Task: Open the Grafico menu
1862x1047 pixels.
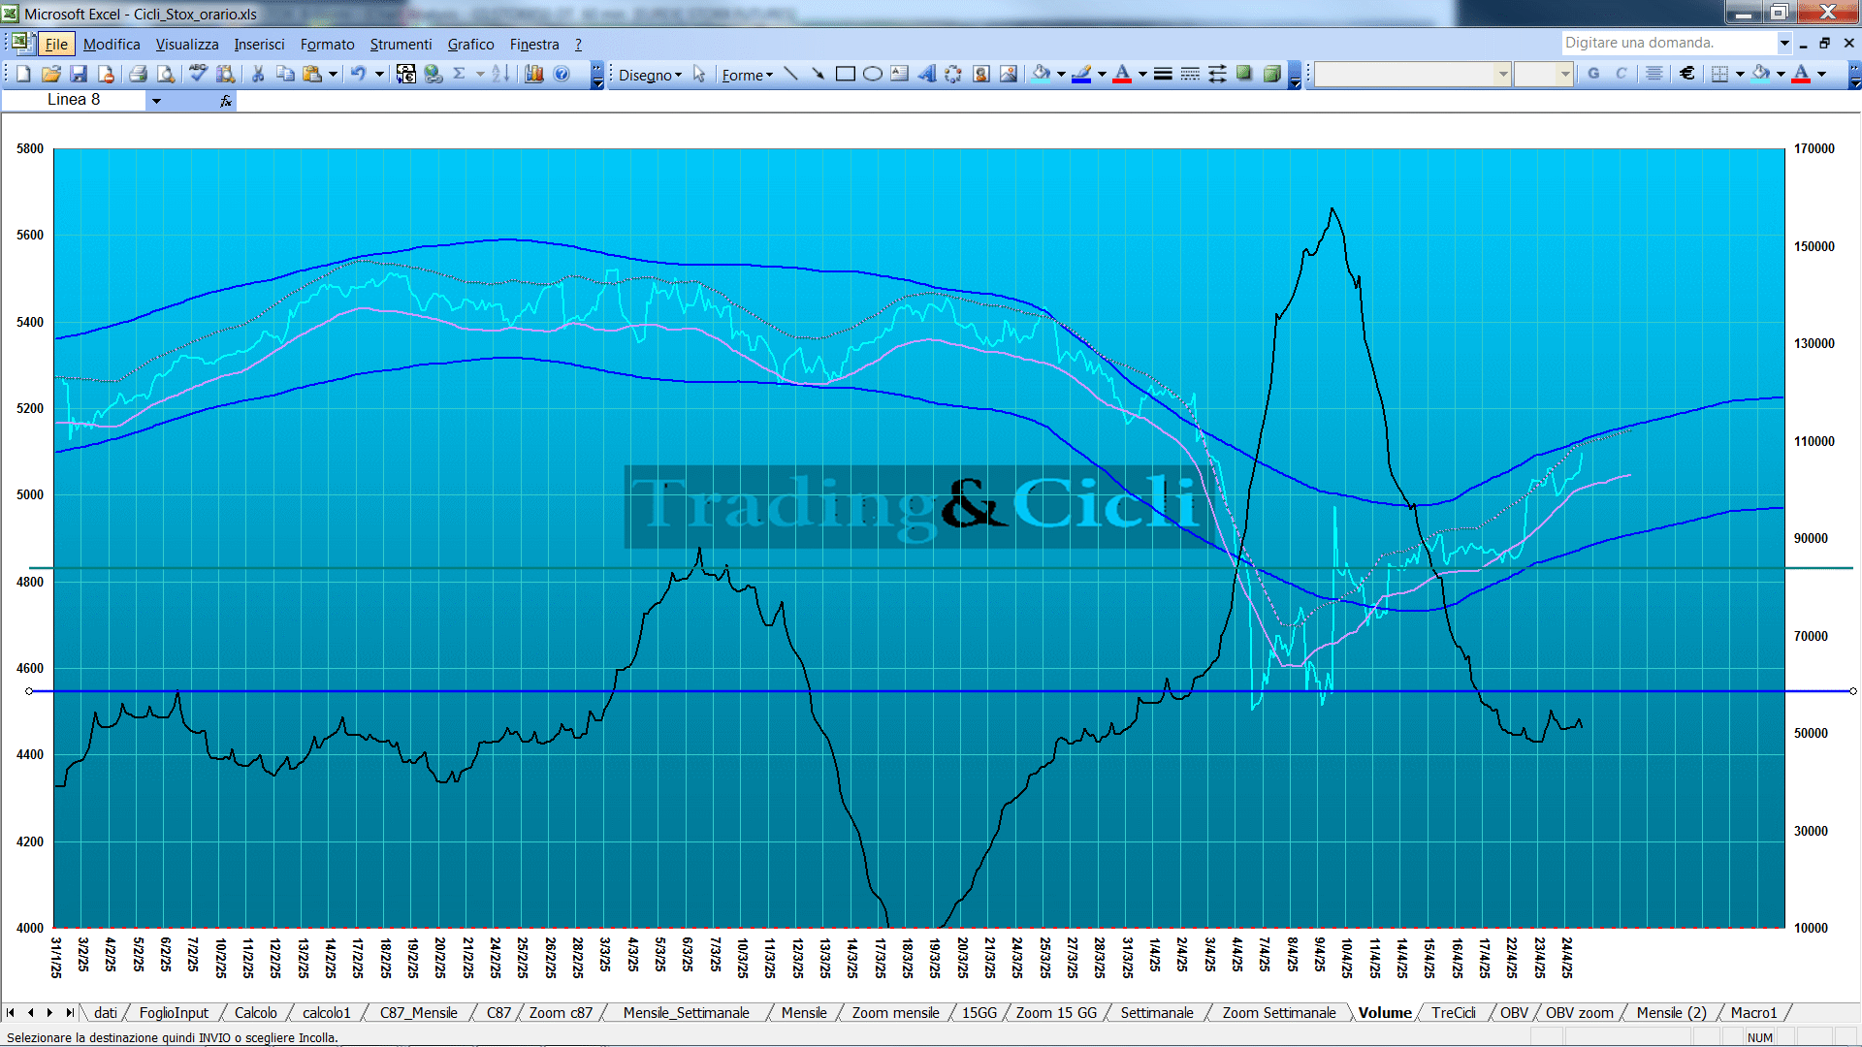Action: click(x=470, y=45)
